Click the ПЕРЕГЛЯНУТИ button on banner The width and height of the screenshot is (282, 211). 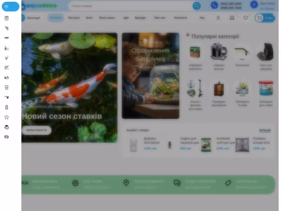[x=36, y=130]
